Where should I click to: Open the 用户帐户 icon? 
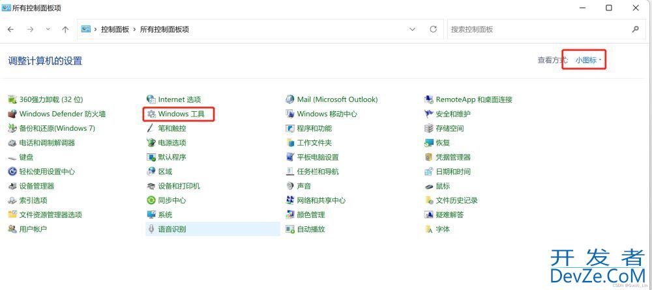12,229
